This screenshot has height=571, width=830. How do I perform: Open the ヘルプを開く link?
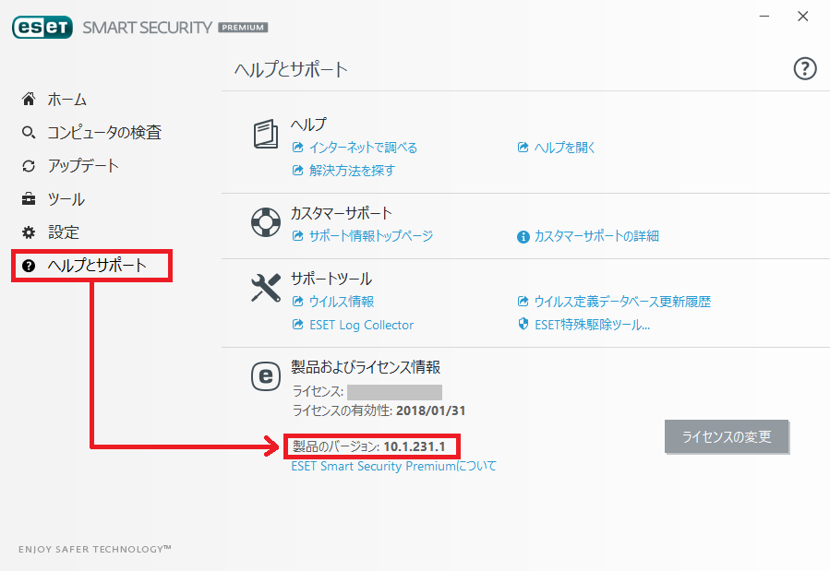tap(565, 148)
